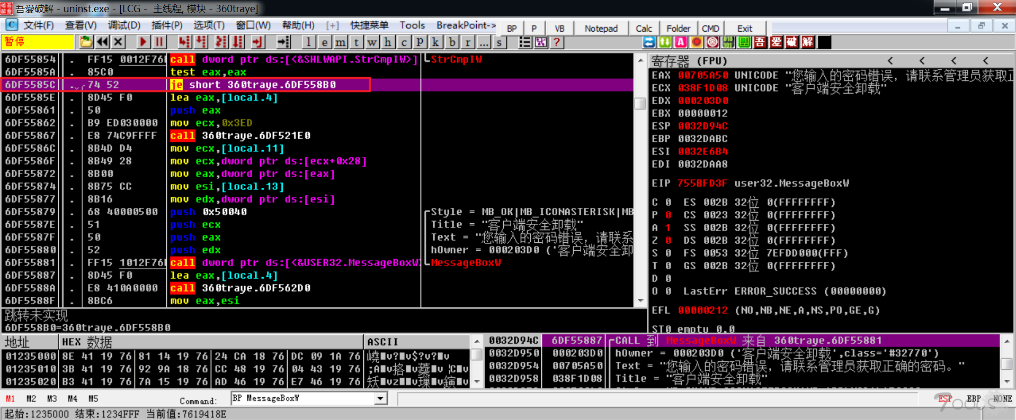Click the red target plugin icon

click(712, 42)
